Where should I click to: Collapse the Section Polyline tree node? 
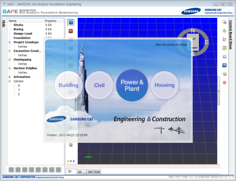(x=10, y=68)
